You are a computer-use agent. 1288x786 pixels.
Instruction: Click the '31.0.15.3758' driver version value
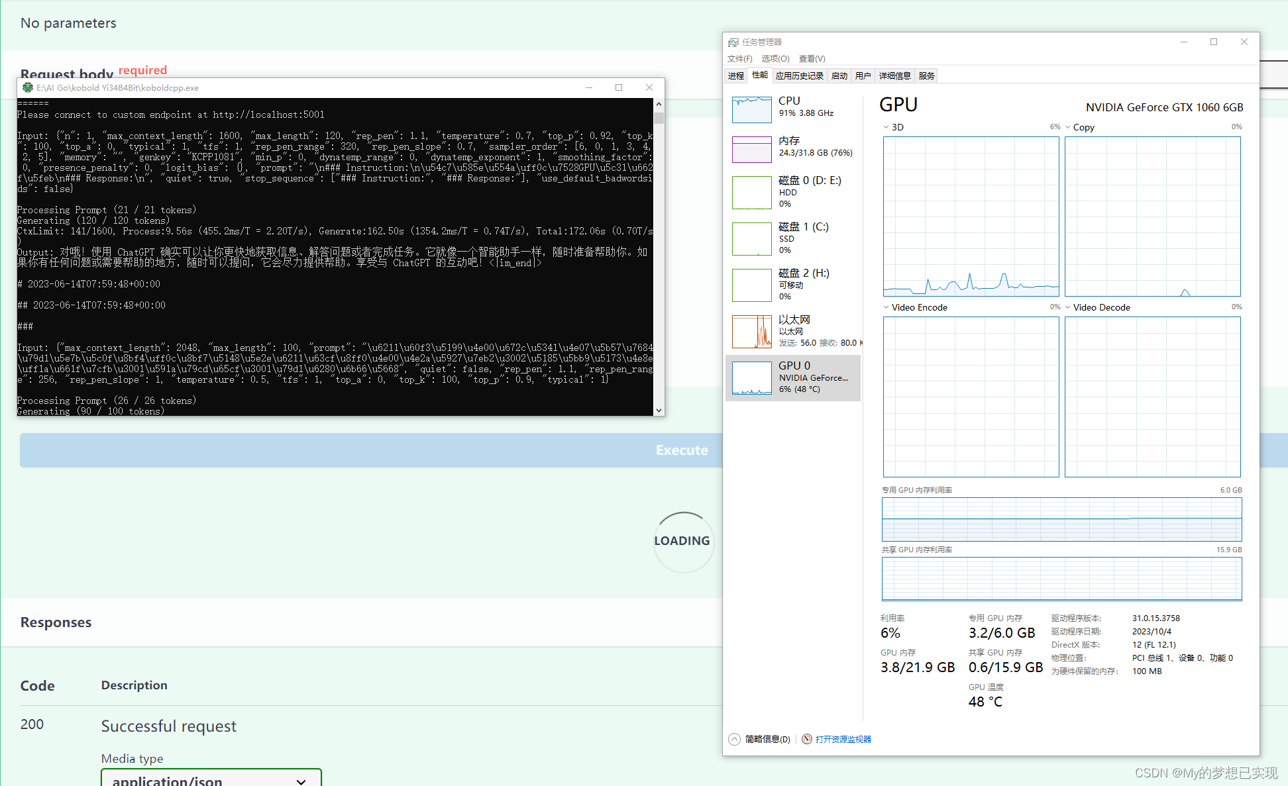pyautogui.click(x=1156, y=618)
